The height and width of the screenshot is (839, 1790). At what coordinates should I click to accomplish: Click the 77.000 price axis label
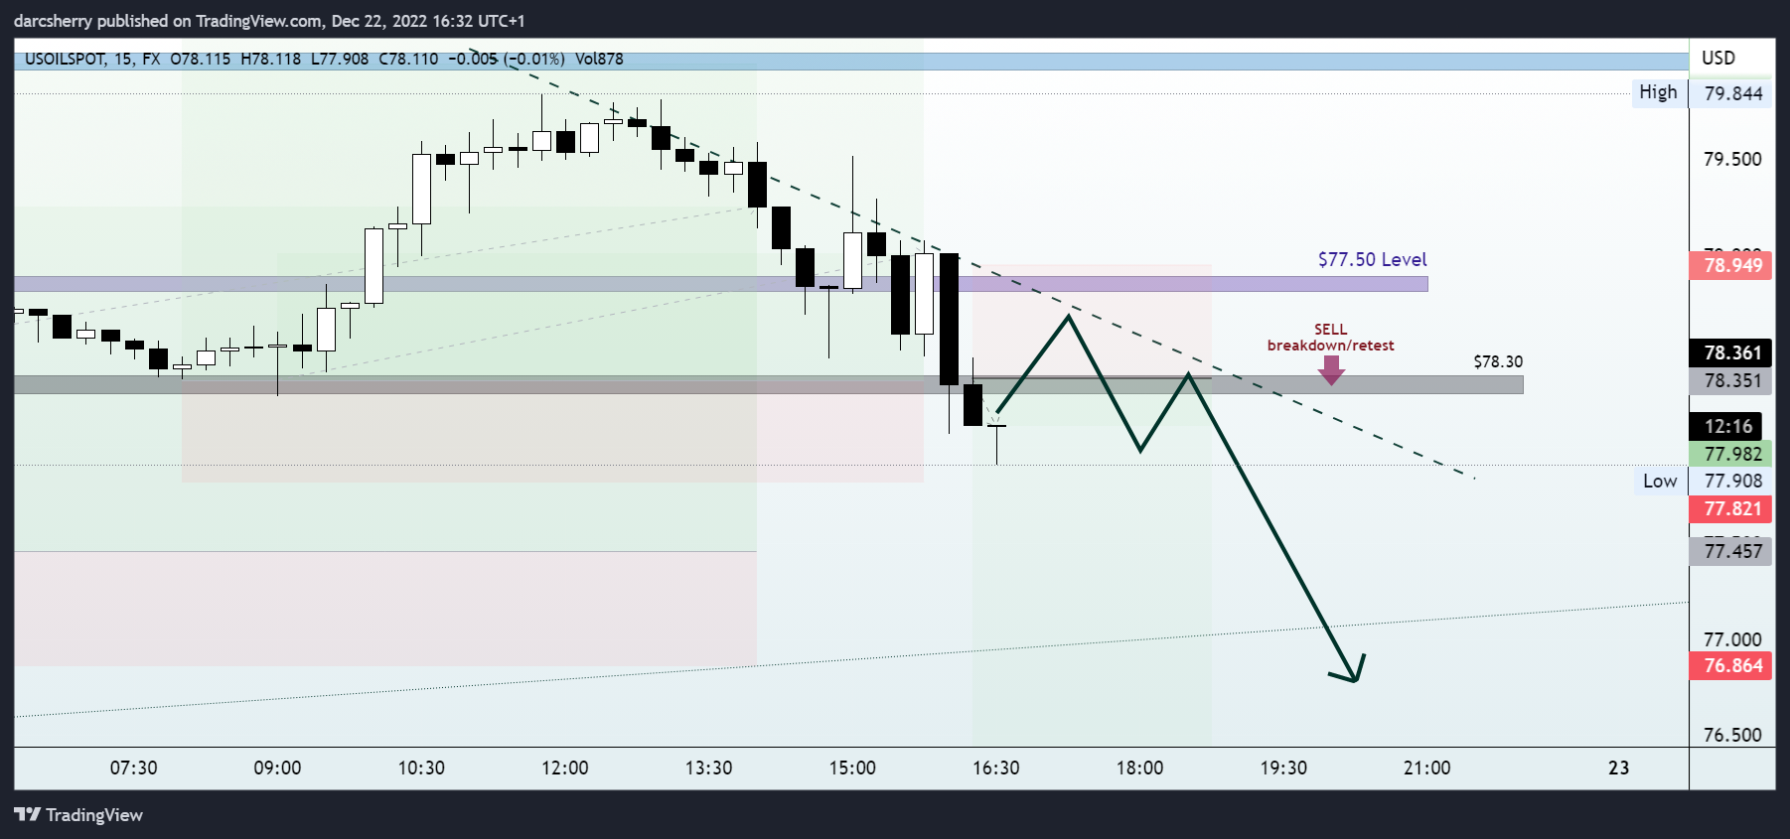pyautogui.click(x=1732, y=639)
